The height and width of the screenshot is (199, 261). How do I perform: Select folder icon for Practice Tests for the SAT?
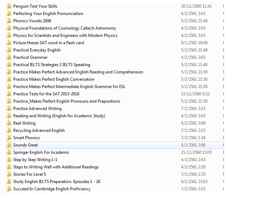pyautogui.click(x=9, y=94)
